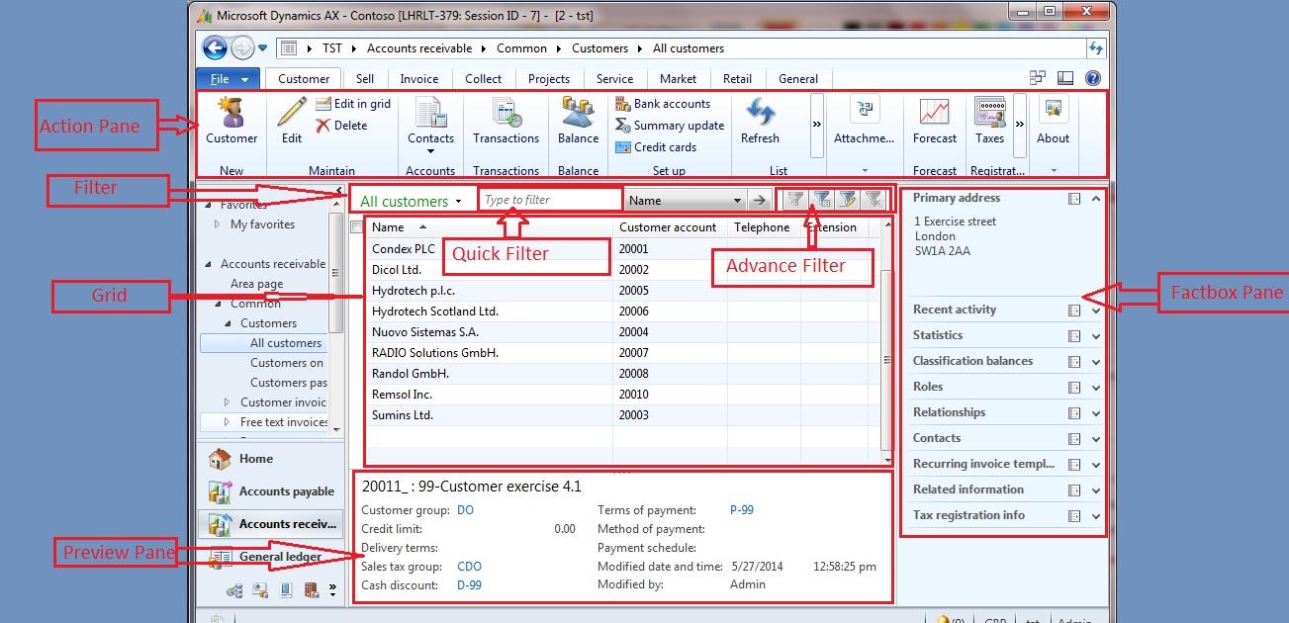Click the Delete red X button
Image resolution: width=1289 pixels, height=623 pixels.
(x=342, y=126)
